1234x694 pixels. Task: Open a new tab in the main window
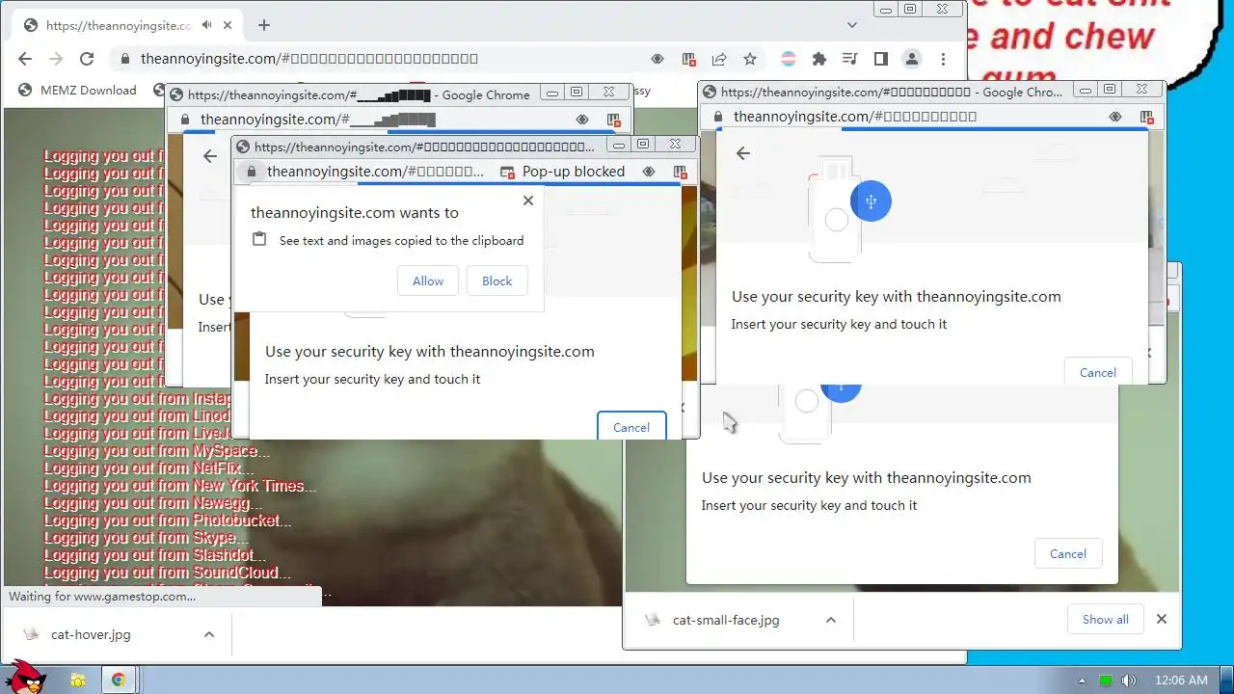click(x=263, y=25)
